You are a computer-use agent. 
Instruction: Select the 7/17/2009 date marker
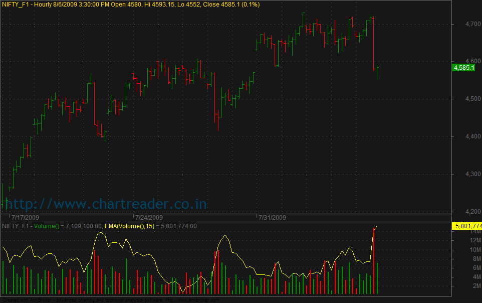26,218
